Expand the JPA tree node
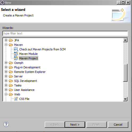The height and width of the screenshot is (132, 132). (6, 40)
